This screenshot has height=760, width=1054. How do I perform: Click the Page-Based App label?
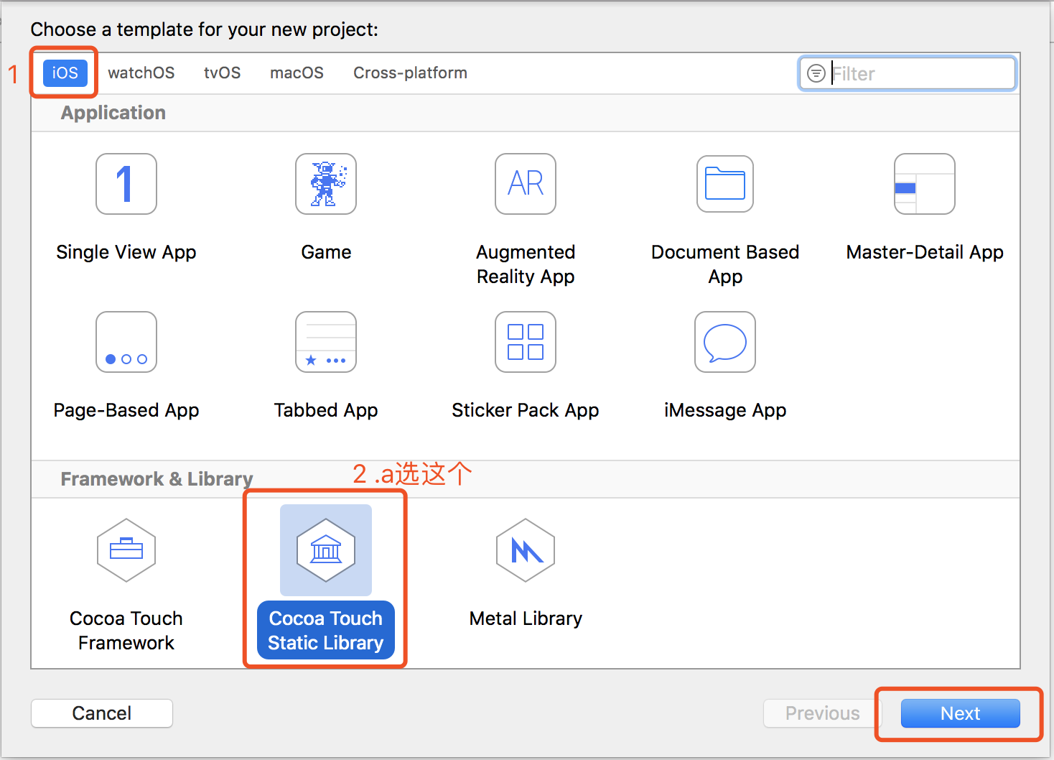(x=126, y=410)
